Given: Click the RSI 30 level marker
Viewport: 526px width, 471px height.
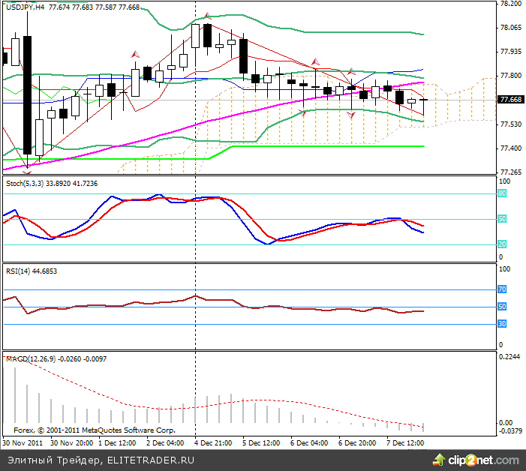Looking at the screenshot, I should pyautogui.click(x=503, y=324).
